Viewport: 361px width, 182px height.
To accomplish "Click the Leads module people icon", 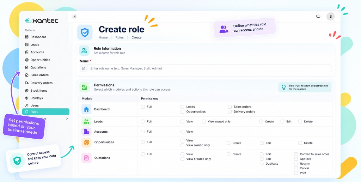I will (x=86, y=122).
